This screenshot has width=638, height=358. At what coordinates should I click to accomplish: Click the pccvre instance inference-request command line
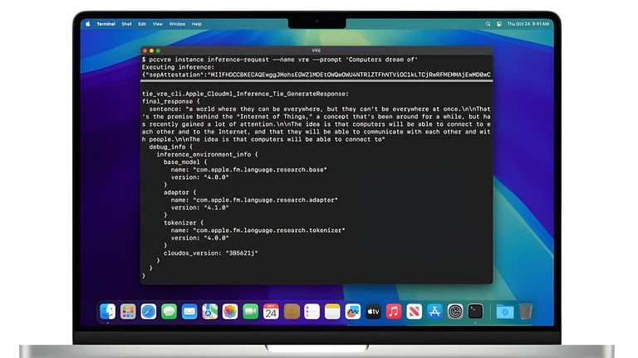279,60
